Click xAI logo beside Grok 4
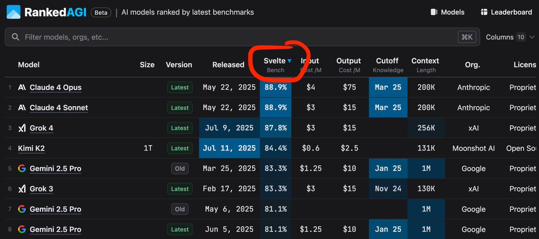This screenshot has height=239, width=539. pyautogui.click(x=22, y=128)
